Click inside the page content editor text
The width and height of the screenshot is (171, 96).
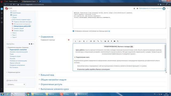(119, 57)
